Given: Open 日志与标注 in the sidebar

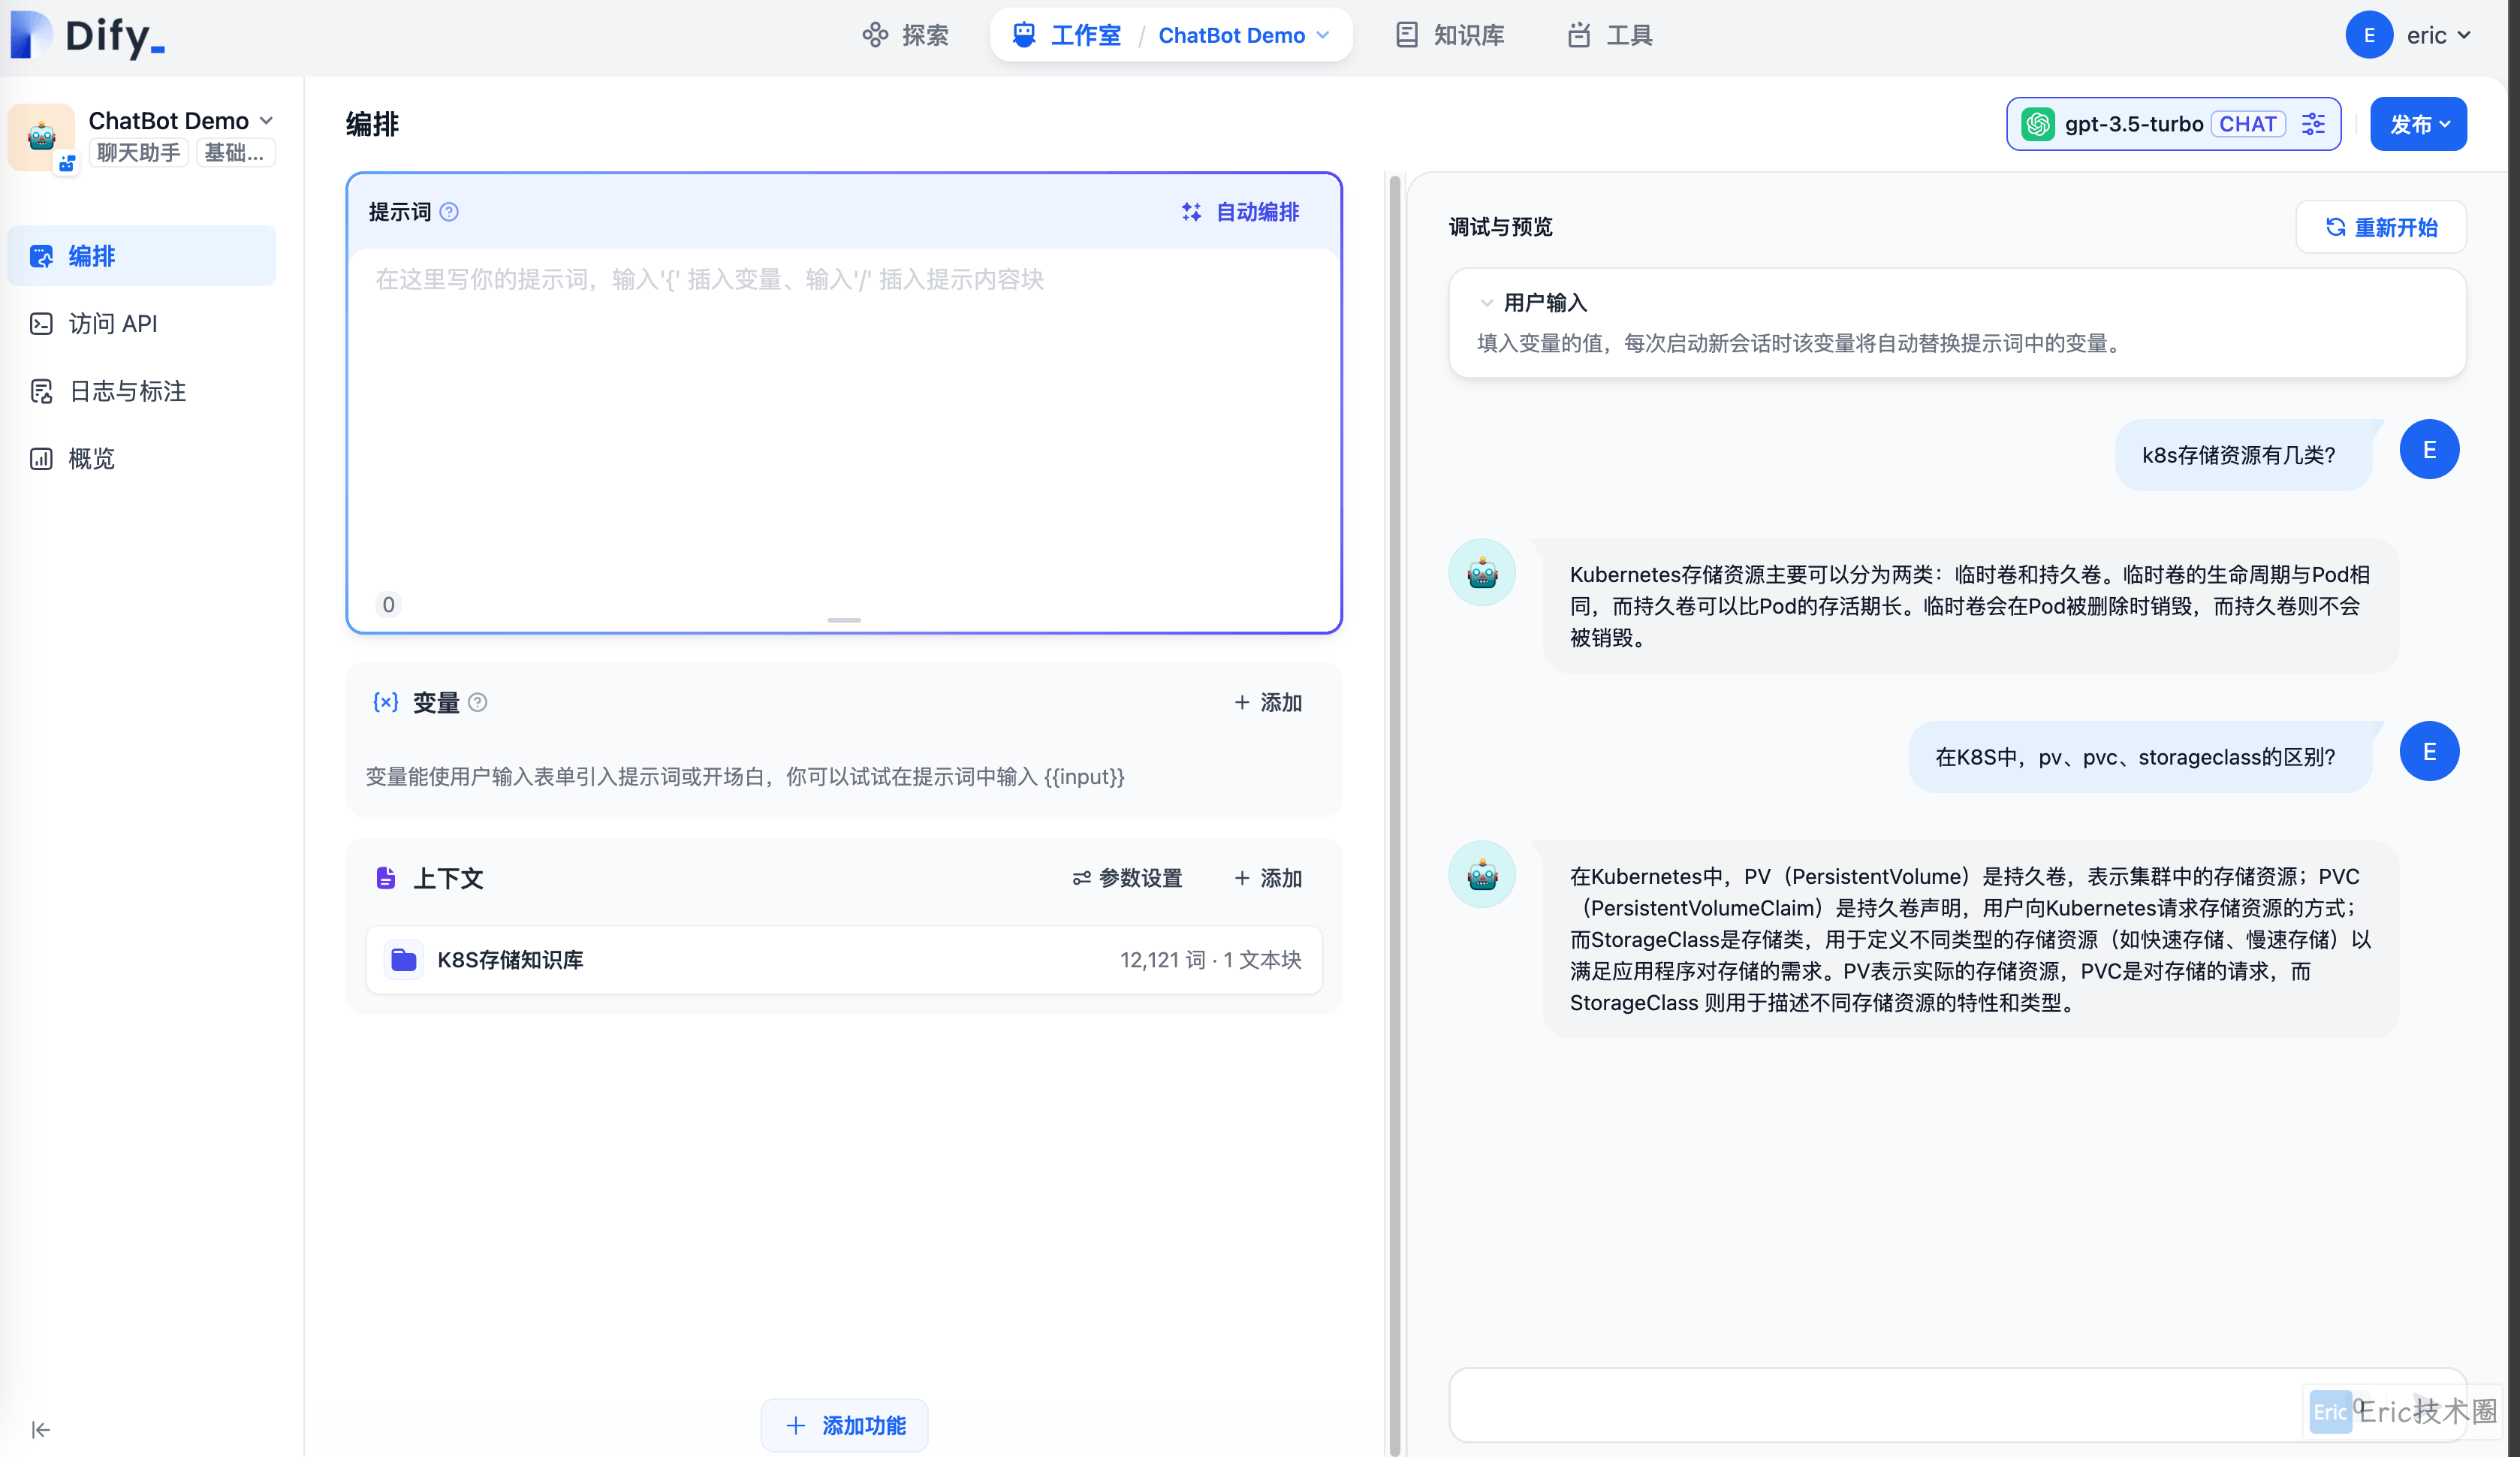Looking at the screenshot, I should (x=142, y=391).
